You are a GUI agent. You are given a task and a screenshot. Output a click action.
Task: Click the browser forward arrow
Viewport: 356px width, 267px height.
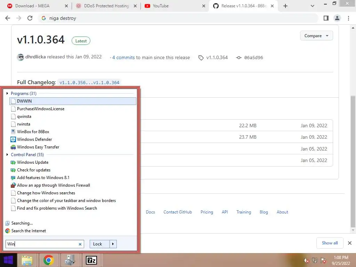coord(19,18)
